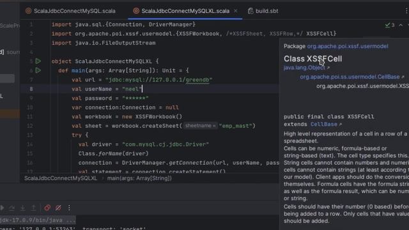Screen dimensions: 409x230
Task: Open org.apache.poi.ss.usermodel.CellBase link
Action: click(x=350, y=77)
